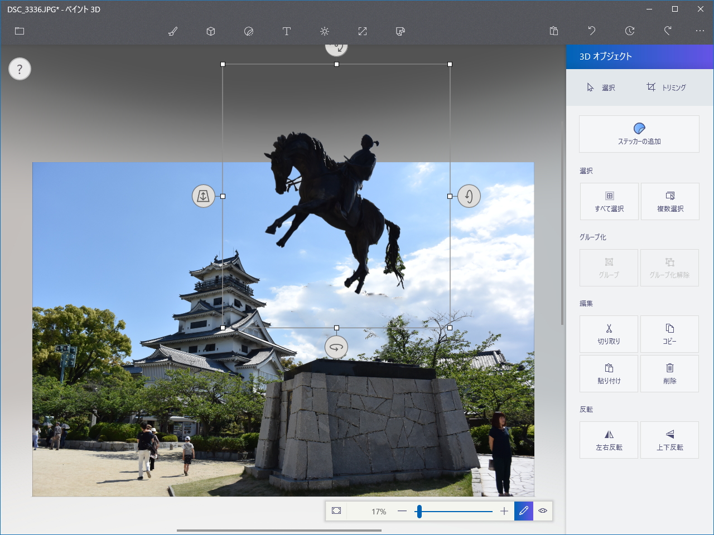Open the Effects tool
This screenshot has width=714, height=535.
[x=325, y=31]
